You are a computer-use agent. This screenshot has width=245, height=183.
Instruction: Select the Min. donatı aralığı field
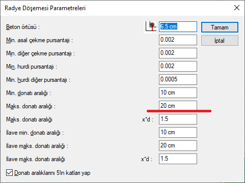point(178,93)
